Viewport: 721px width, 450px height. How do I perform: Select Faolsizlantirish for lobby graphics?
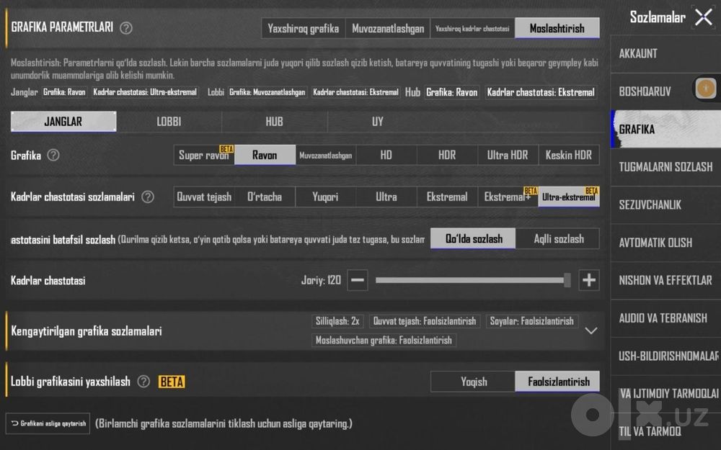pyautogui.click(x=557, y=382)
